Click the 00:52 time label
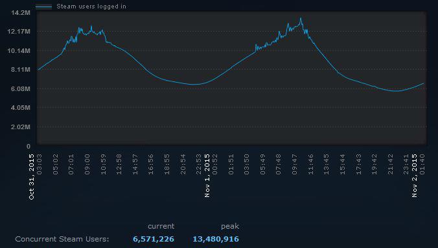The width and height of the screenshot is (438, 248). 215,164
